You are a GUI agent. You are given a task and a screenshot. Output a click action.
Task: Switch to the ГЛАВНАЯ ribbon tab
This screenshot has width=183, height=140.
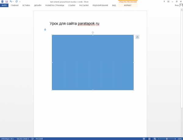[15, 5]
